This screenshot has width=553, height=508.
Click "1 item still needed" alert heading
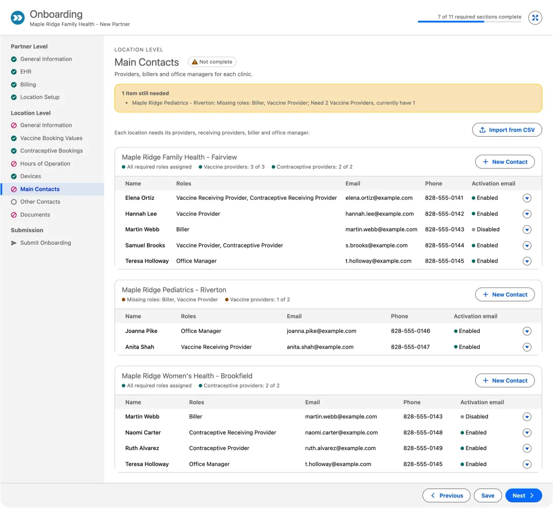tap(145, 94)
